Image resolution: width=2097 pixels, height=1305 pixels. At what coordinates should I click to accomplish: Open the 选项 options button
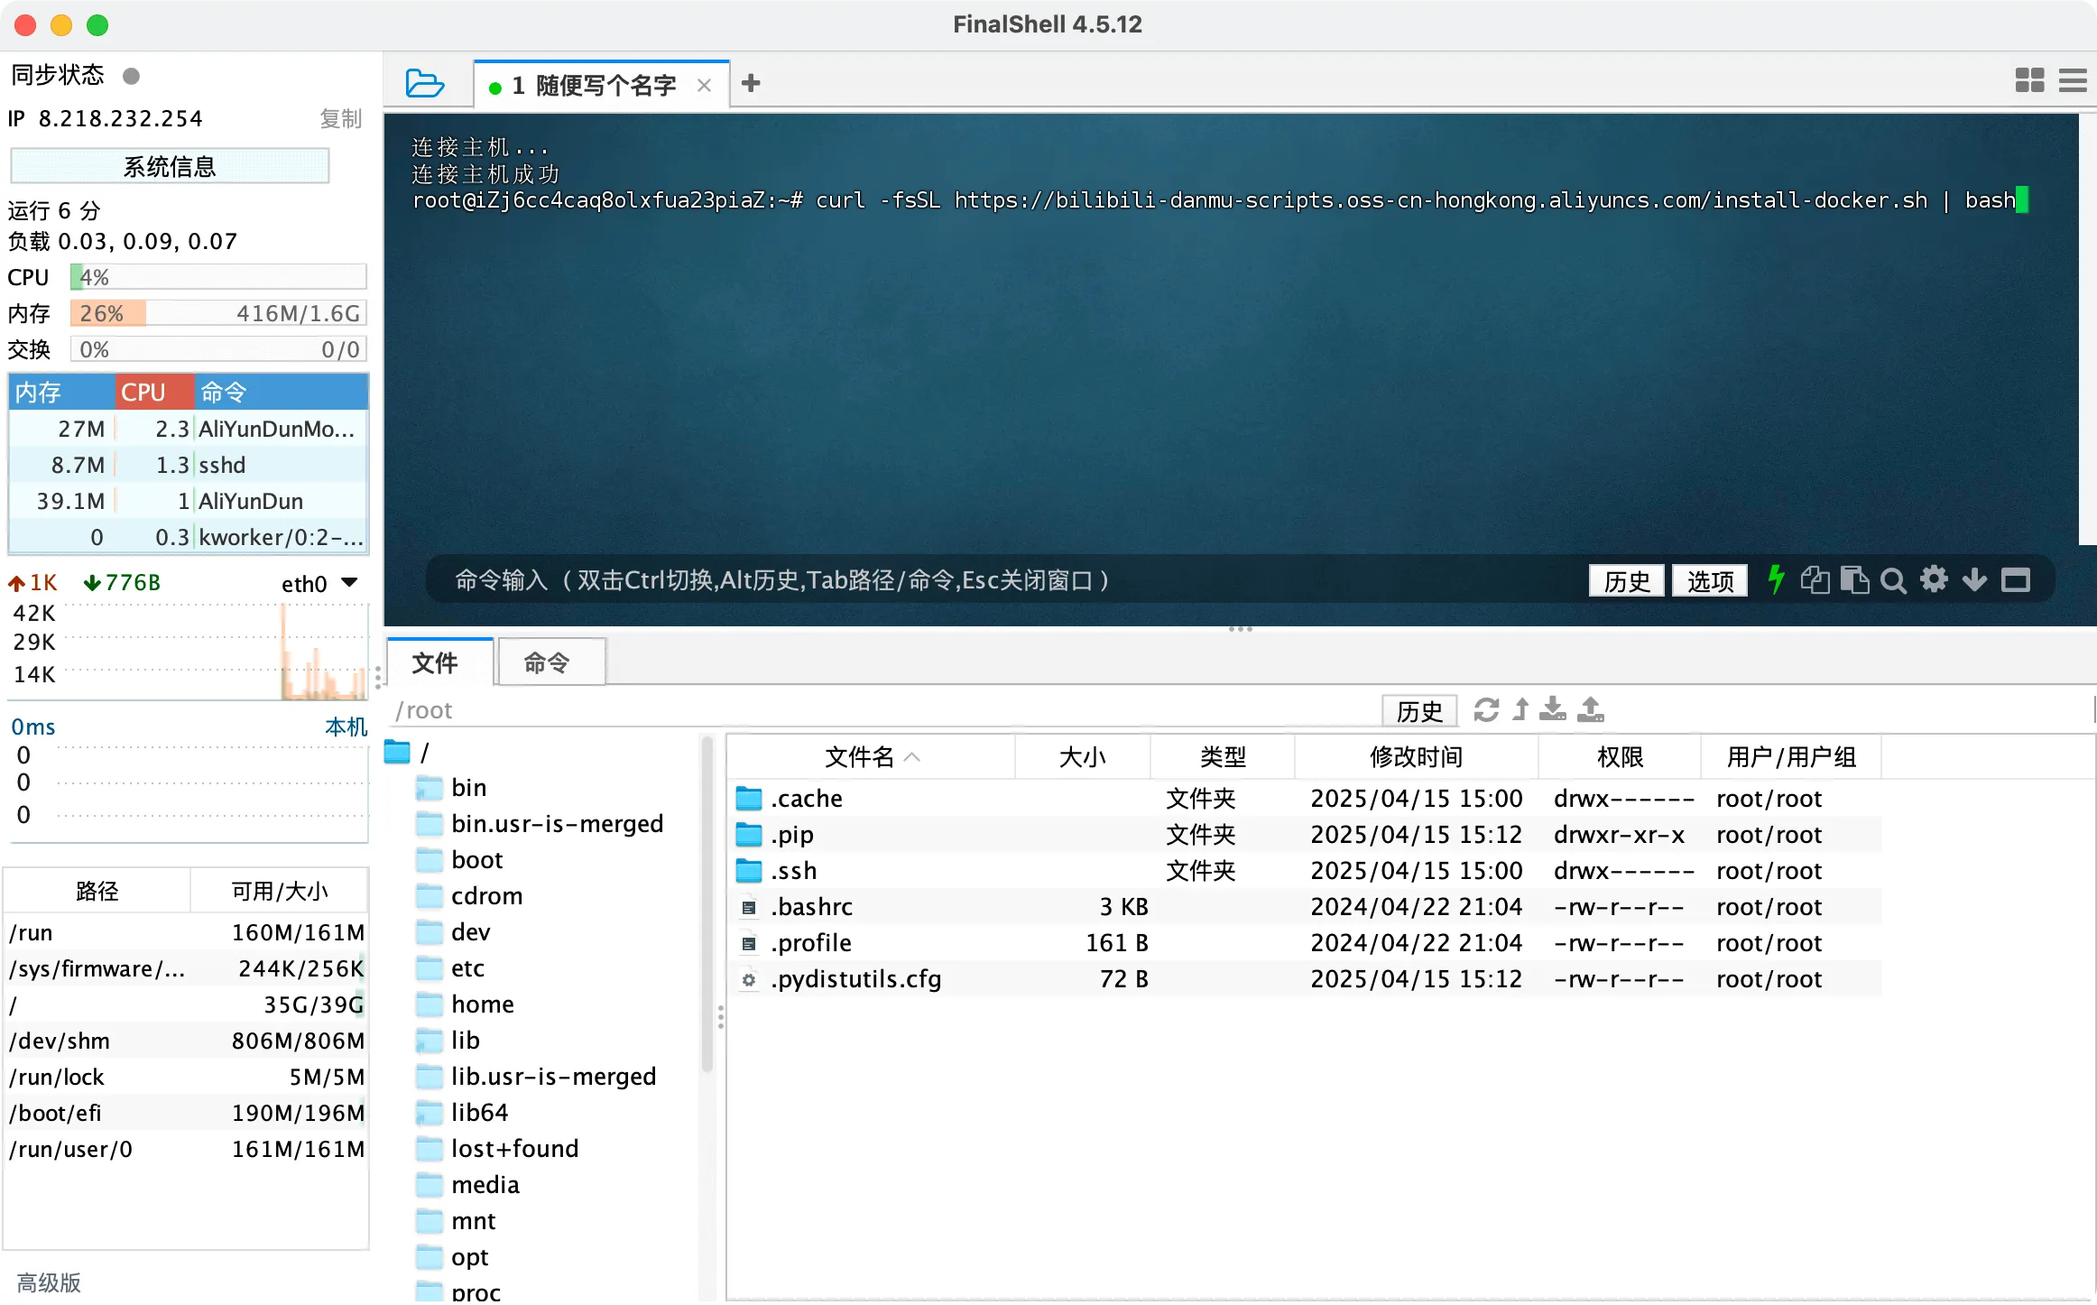tap(1709, 580)
